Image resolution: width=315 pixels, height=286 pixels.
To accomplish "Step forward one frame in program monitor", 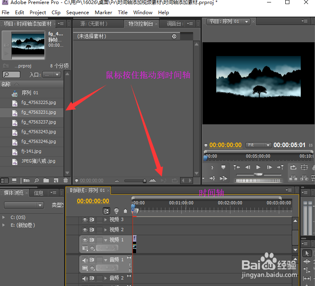I will [x=269, y=167].
